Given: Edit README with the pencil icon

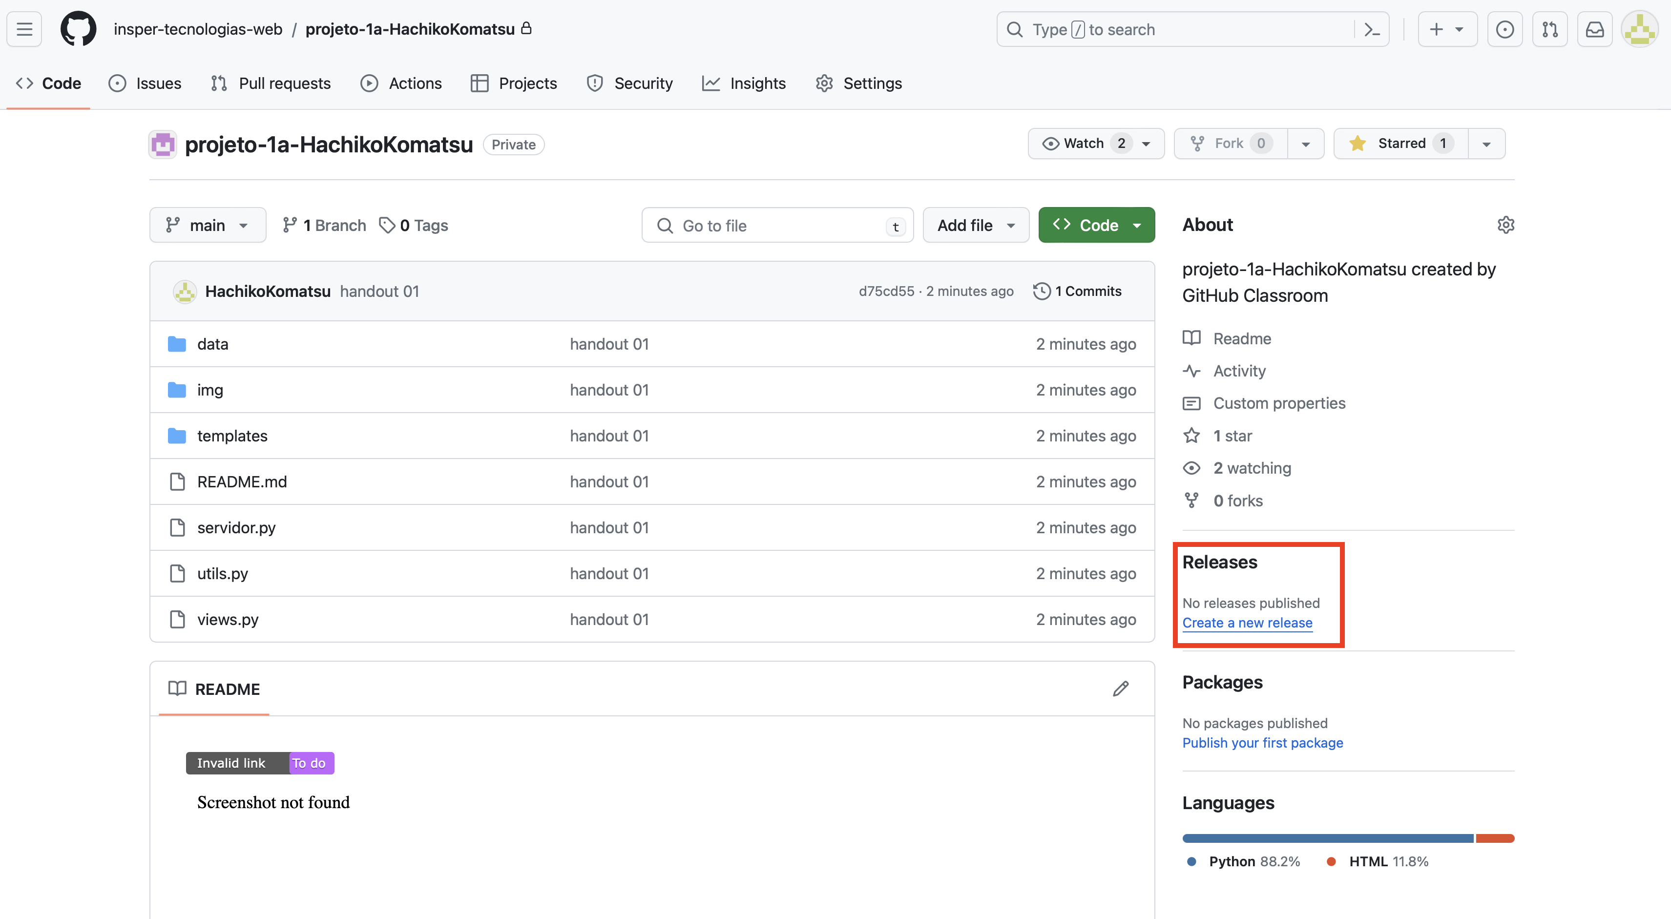Looking at the screenshot, I should (x=1120, y=689).
